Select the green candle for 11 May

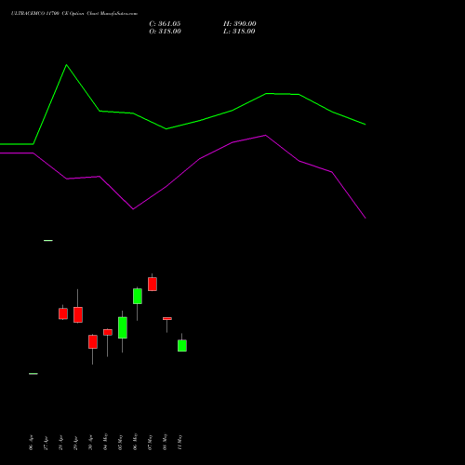click(182, 345)
